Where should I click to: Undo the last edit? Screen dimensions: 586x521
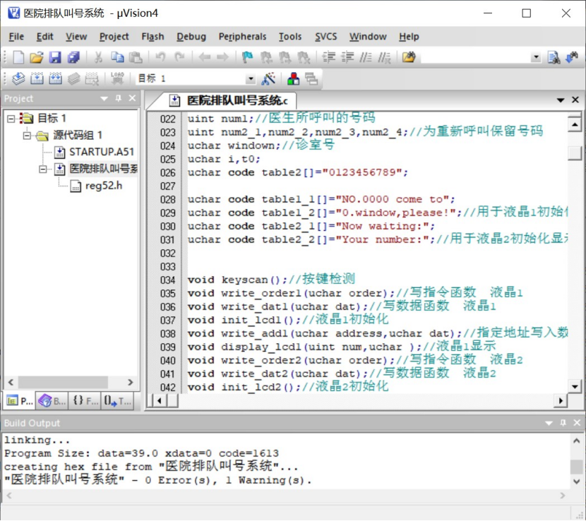(x=161, y=57)
